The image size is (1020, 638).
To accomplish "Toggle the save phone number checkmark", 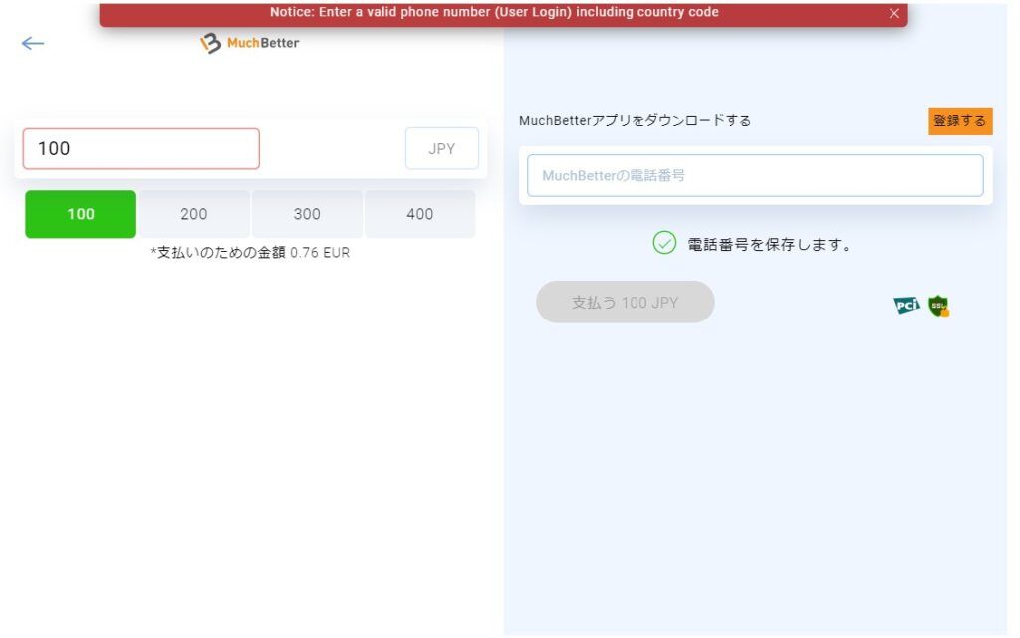I will click(x=664, y=243).
